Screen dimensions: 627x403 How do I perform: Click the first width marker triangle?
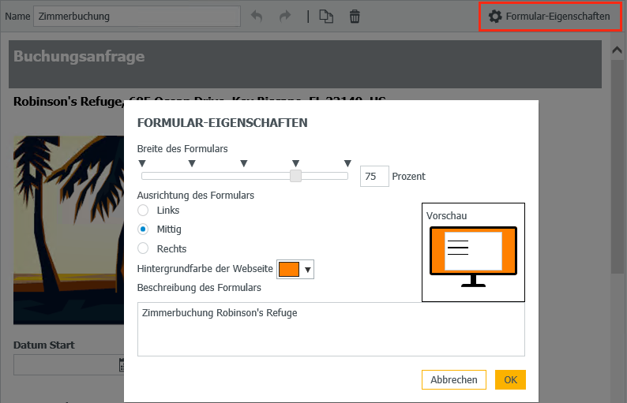coord(142,163)
